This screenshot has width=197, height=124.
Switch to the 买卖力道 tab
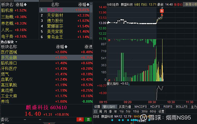[125, 107]
